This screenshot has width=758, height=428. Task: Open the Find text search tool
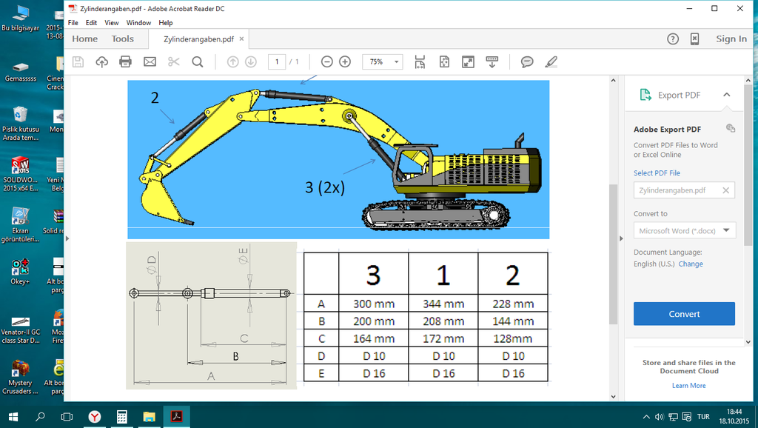(x=198, y=61)
